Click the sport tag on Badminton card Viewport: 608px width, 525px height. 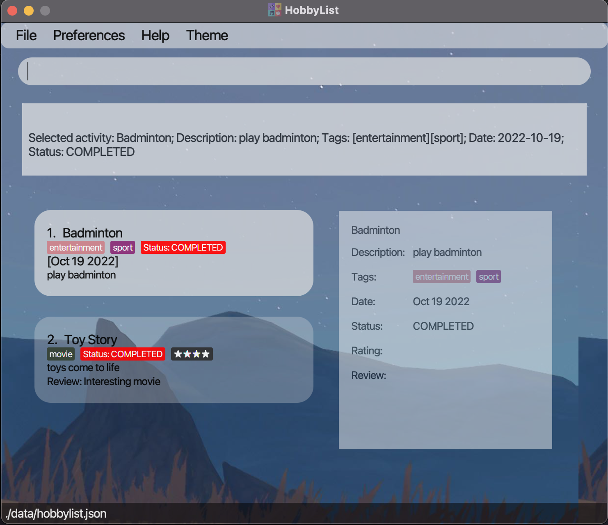[x=123, y=247]
